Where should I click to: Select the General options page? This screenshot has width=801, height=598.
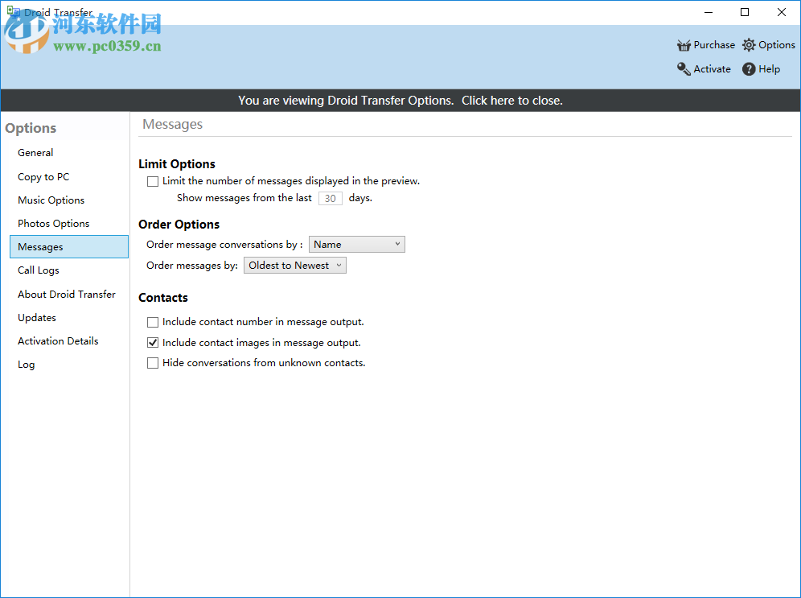[35, 152]
